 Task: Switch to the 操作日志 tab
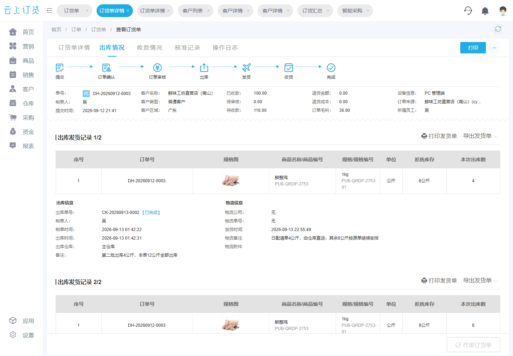pos(225,48)
